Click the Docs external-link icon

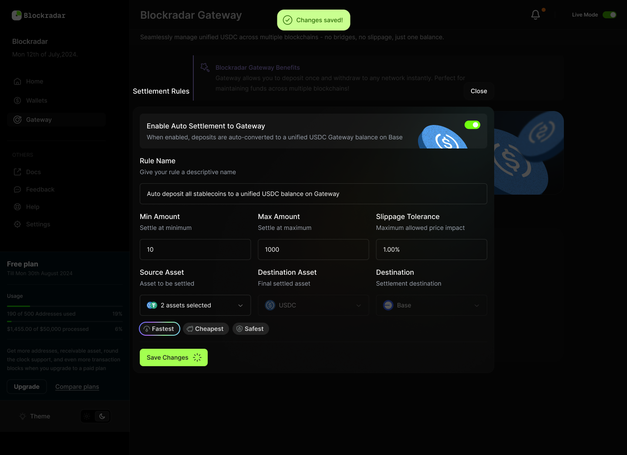tap(17, 172)
